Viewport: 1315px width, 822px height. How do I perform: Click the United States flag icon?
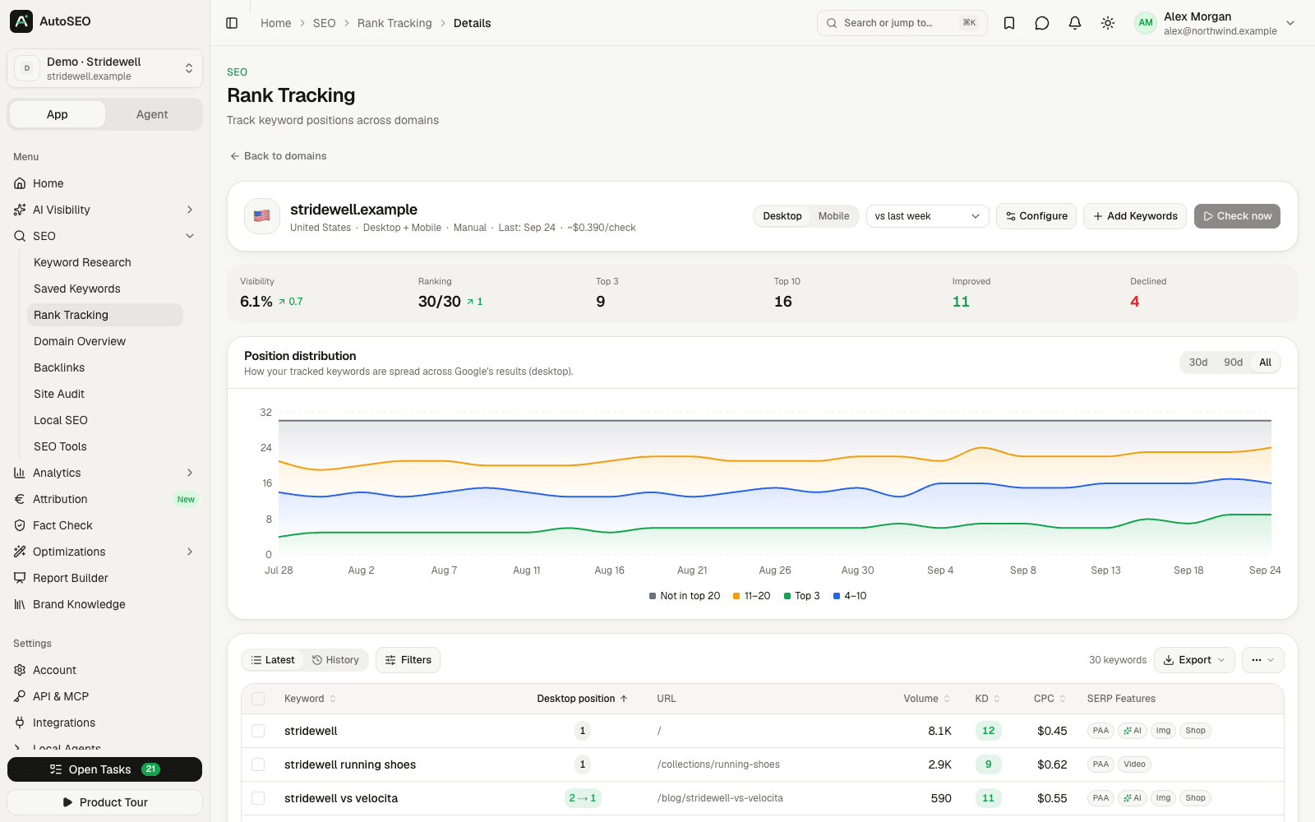(x=262, y=216)
